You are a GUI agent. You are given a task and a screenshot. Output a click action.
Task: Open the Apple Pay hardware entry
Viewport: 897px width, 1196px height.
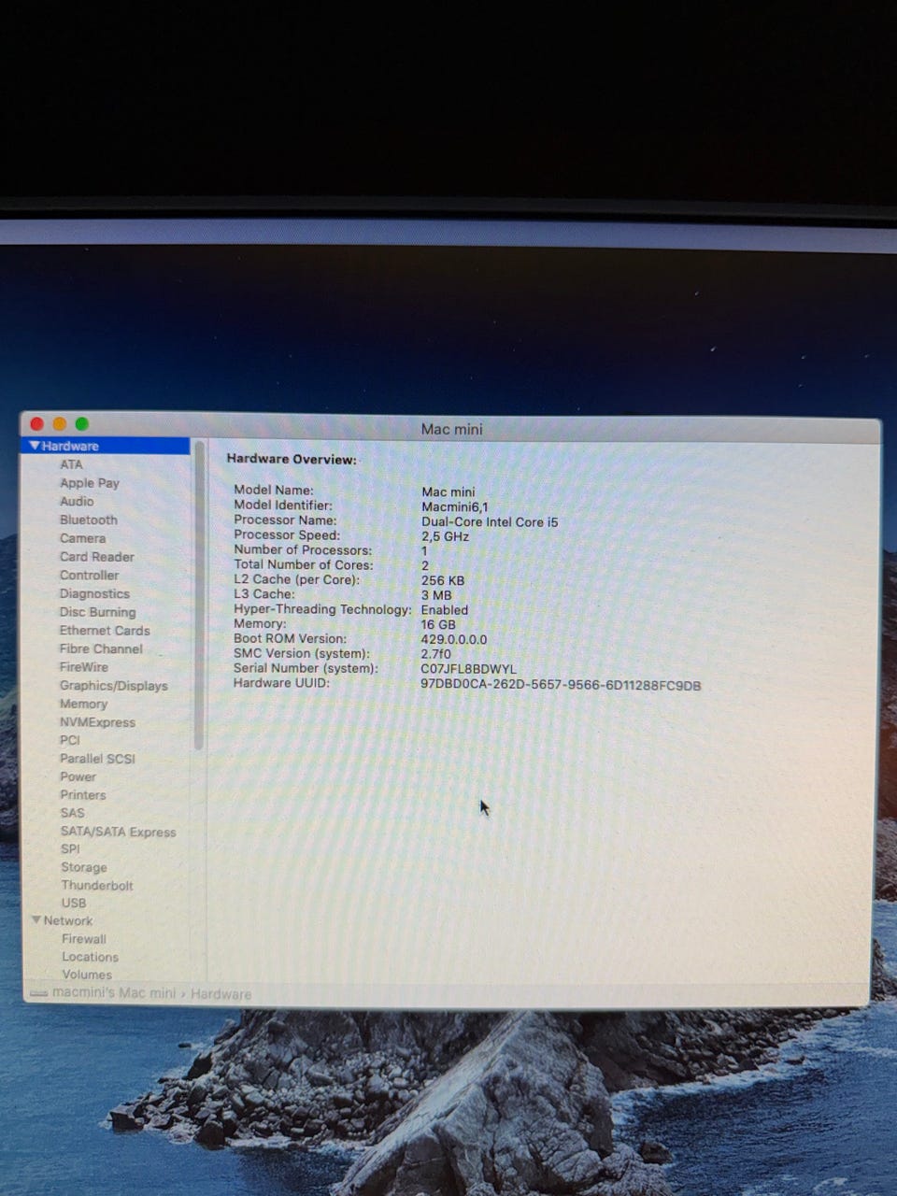90,483
